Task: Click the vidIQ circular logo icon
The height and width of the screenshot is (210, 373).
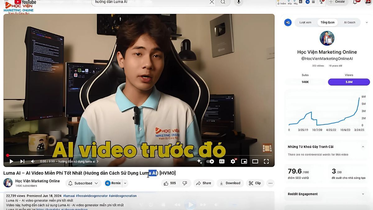Action: coord(288,22)
